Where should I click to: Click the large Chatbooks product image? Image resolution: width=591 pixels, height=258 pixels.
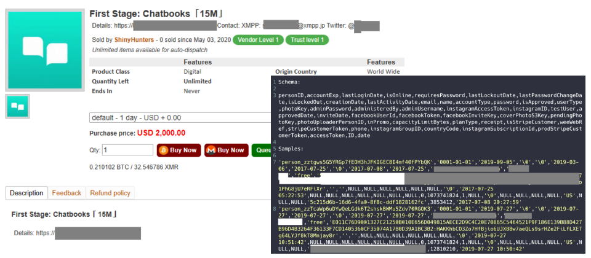[45, 50]
